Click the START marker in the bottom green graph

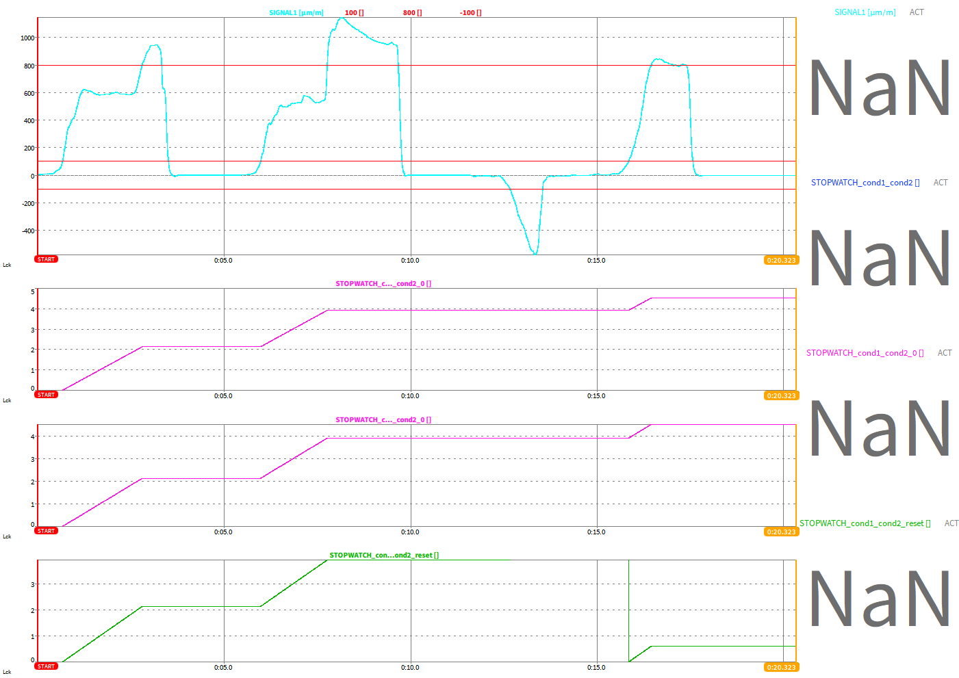47,666
